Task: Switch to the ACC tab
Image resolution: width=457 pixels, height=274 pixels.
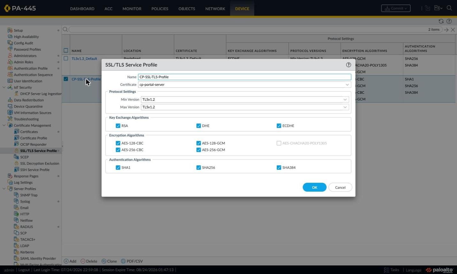Action: coord(108,9)
